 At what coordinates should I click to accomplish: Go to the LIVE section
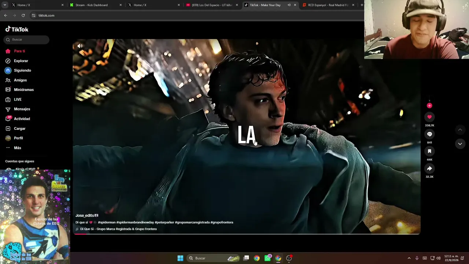pos(14,99)
